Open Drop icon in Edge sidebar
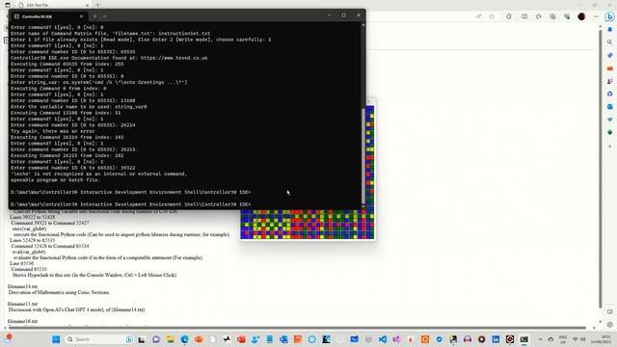This screenshot has width=617, height=347. pyautogui.click(x=610, y=120)
